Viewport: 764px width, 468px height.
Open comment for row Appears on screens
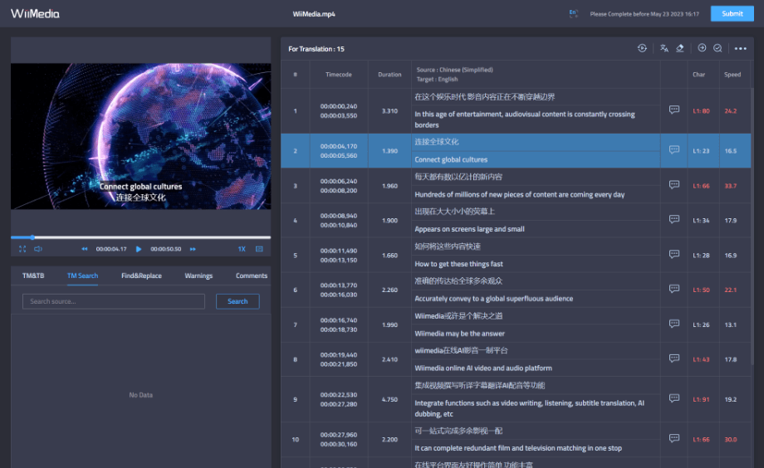[673, 219]
